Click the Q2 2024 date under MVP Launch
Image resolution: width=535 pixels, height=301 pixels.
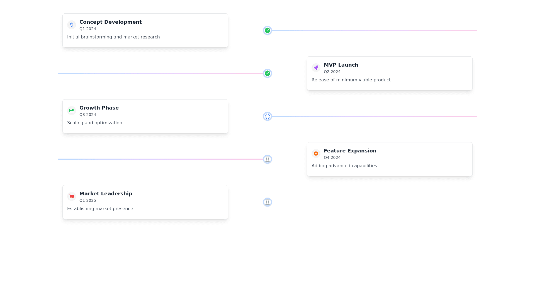click(332, 72)
